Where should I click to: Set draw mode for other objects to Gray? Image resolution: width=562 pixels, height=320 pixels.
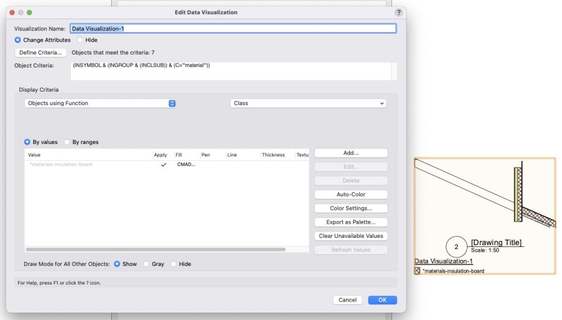147,264
